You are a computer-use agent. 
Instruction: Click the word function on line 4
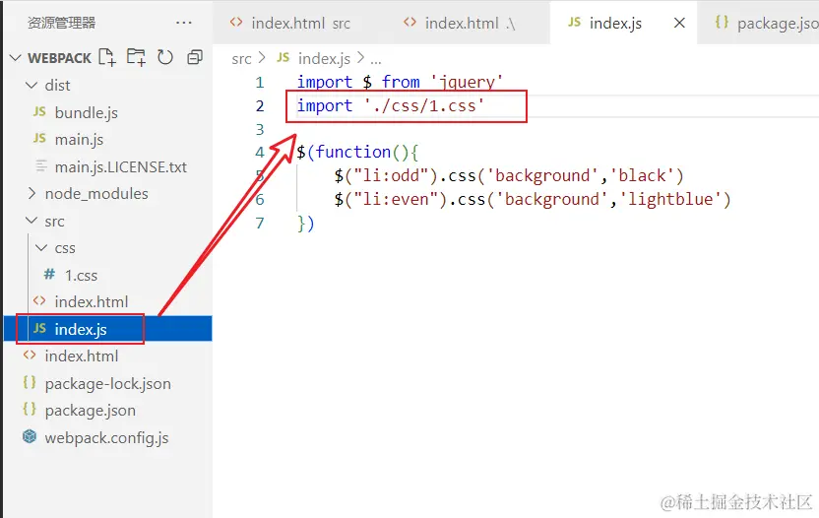353,152
